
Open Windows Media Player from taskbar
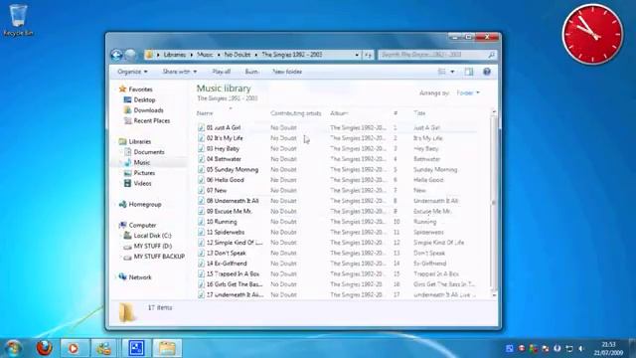point(74,348)
